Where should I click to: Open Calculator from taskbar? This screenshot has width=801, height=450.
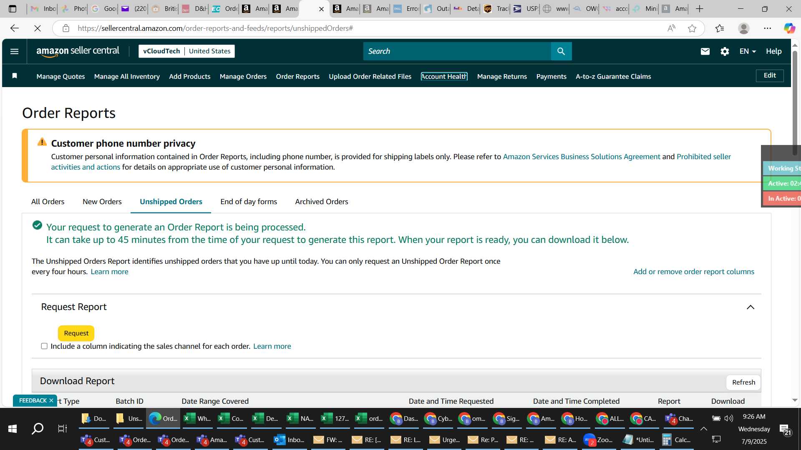pyautogui.click(x=677, y=440)
